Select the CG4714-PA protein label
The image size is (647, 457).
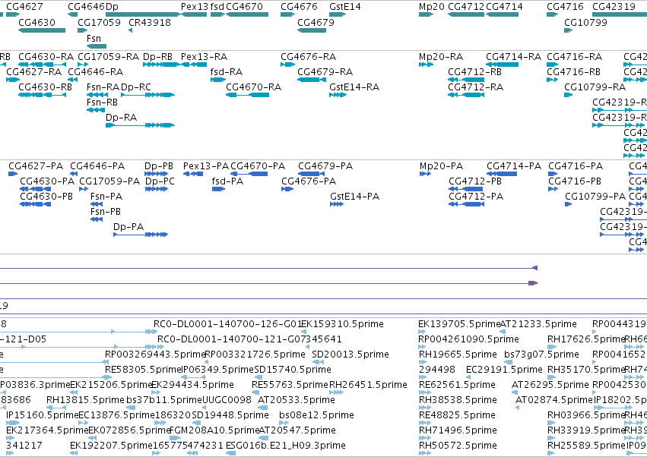(514, 166)
